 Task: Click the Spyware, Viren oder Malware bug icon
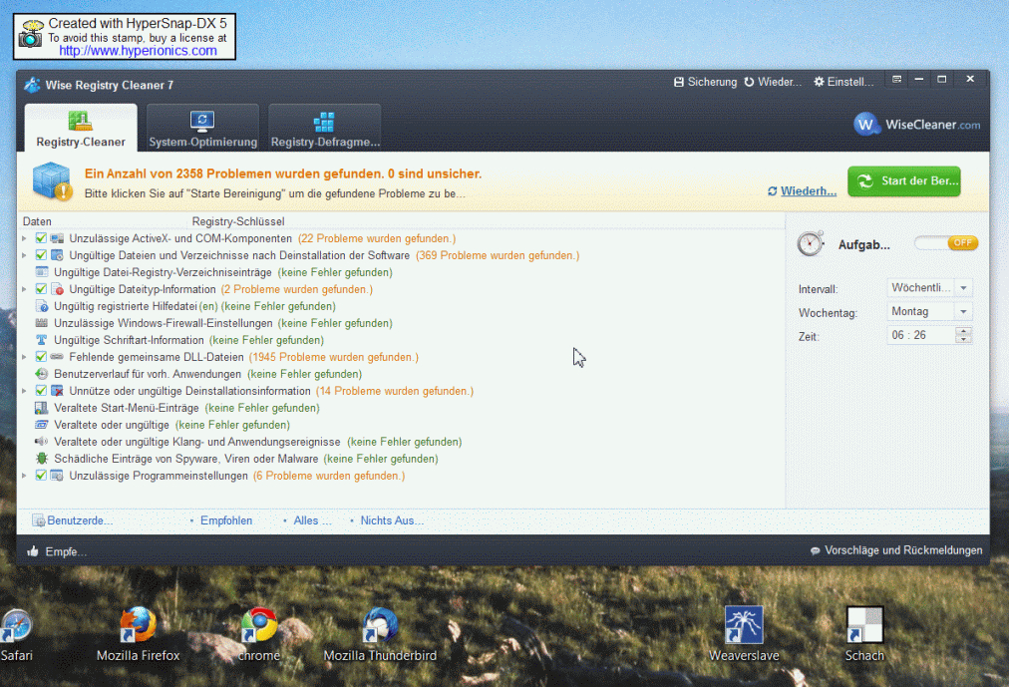42,459
